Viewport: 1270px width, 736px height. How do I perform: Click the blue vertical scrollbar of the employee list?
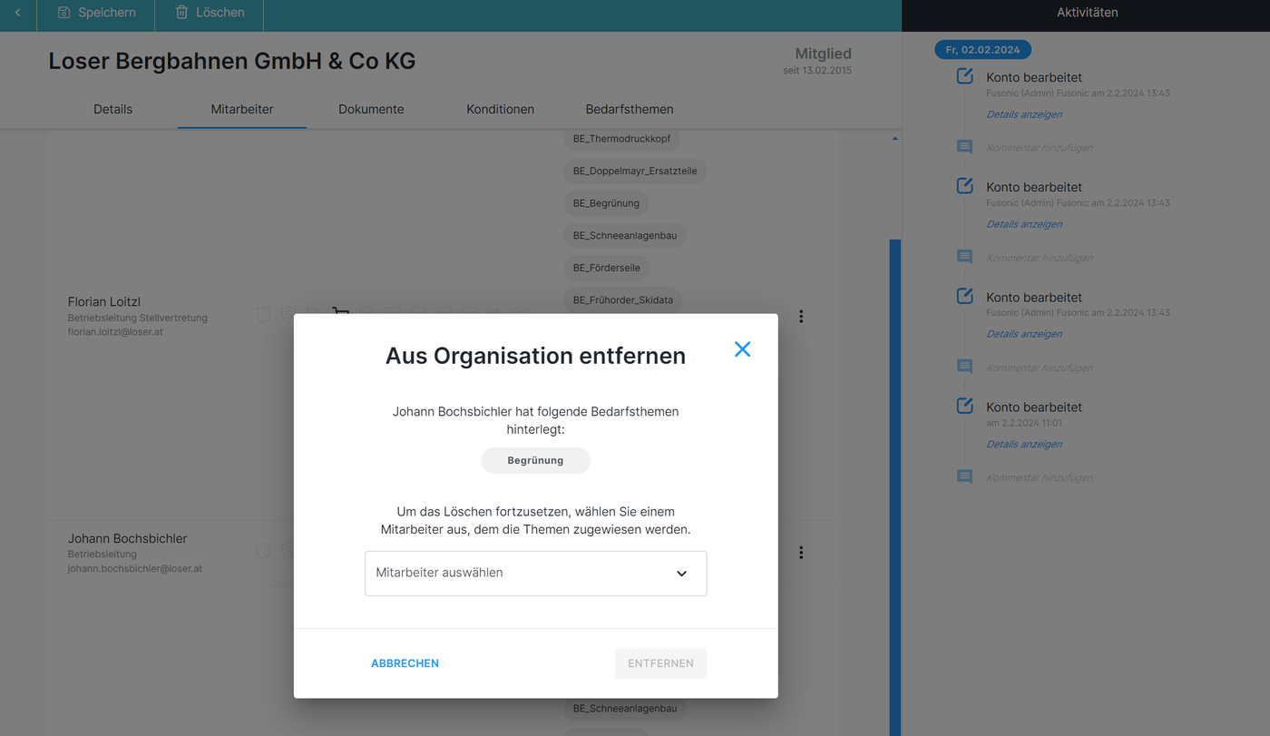point(895,454)
